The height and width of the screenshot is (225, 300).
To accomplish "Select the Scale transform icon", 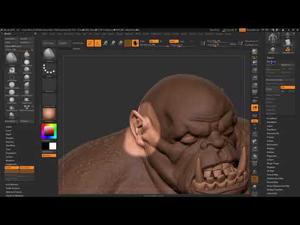I will point(113,43).
